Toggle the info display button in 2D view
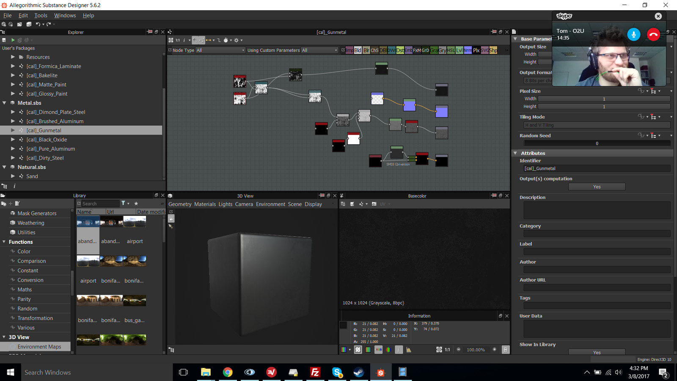Viewport: 677px width, 381px height. coord(399,350)
